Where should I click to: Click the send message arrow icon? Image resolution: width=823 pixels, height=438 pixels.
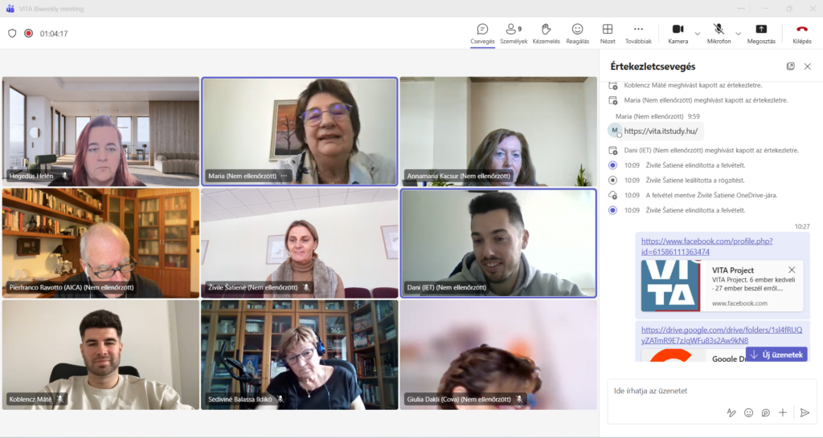pos(804,412)
